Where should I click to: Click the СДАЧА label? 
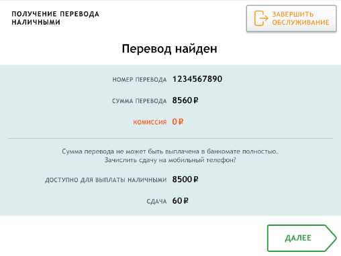pos(156,202)
